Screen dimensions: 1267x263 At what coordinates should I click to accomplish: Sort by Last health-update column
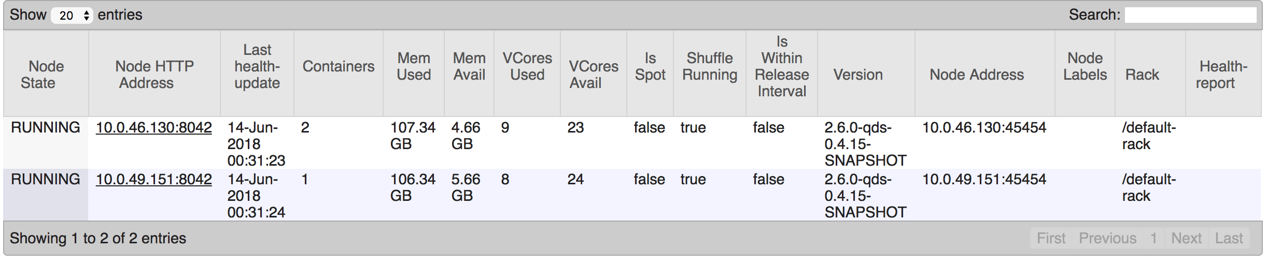click(x=257, y=74)
